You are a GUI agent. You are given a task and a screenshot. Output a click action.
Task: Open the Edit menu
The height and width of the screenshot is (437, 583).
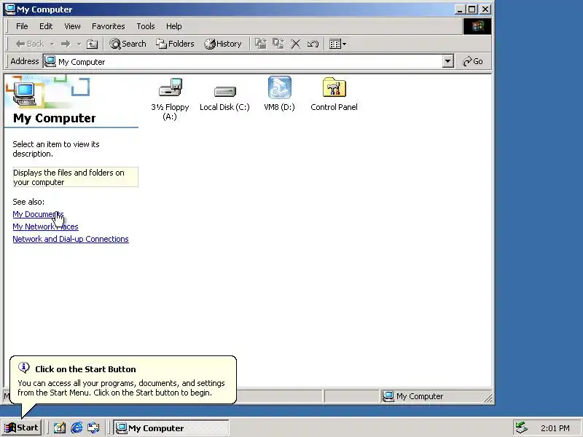[46, 26]
